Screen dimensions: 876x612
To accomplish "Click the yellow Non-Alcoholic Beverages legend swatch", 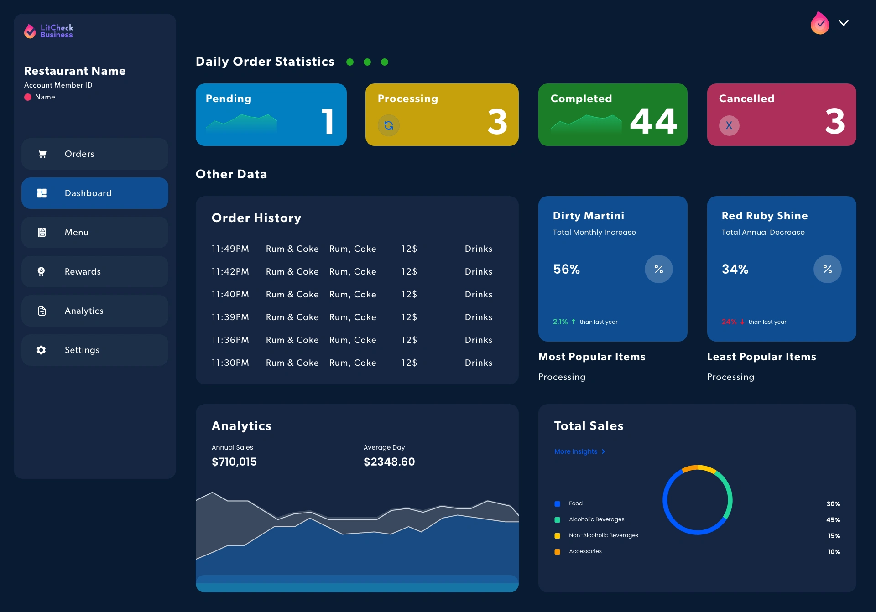I will click(557, 536).
